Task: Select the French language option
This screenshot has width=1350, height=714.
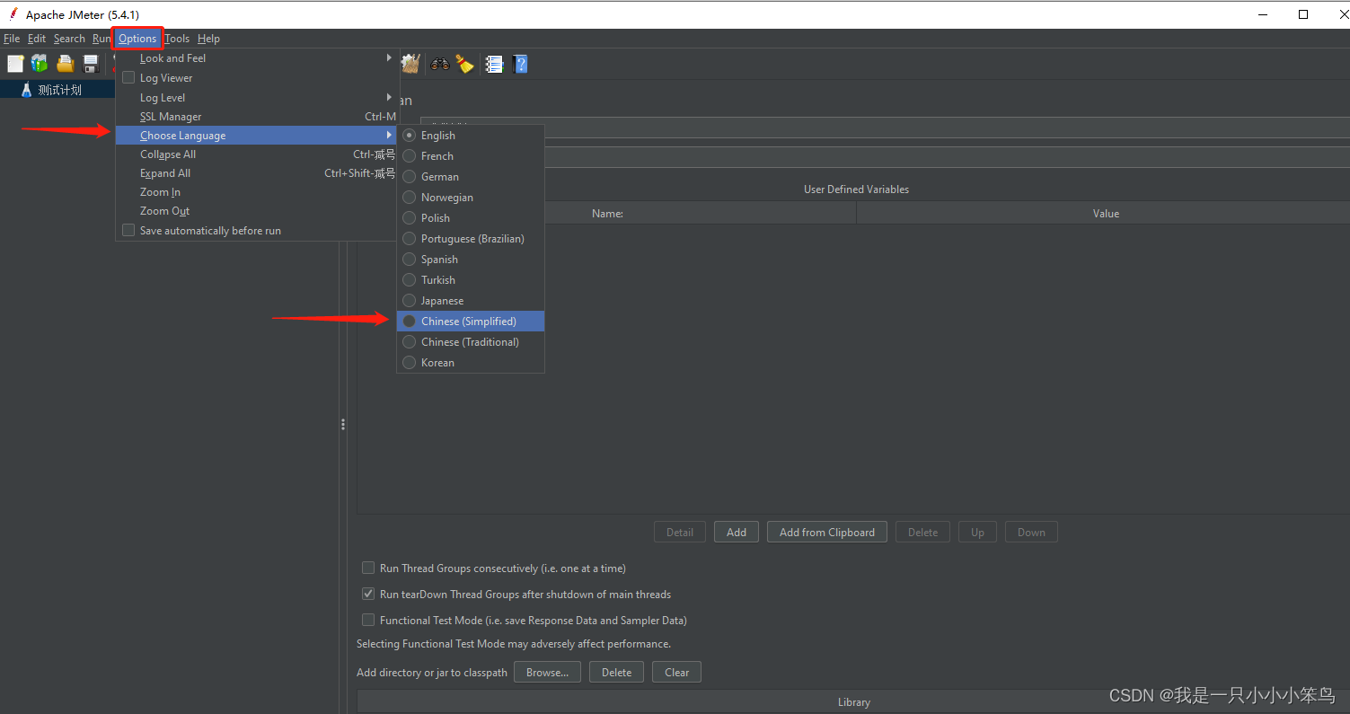Action: (471, 156)
